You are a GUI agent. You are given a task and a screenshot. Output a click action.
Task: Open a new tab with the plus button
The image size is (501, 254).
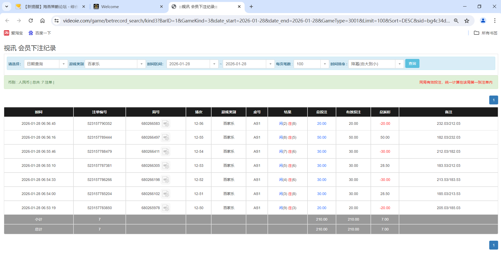(x=251, y=7)
